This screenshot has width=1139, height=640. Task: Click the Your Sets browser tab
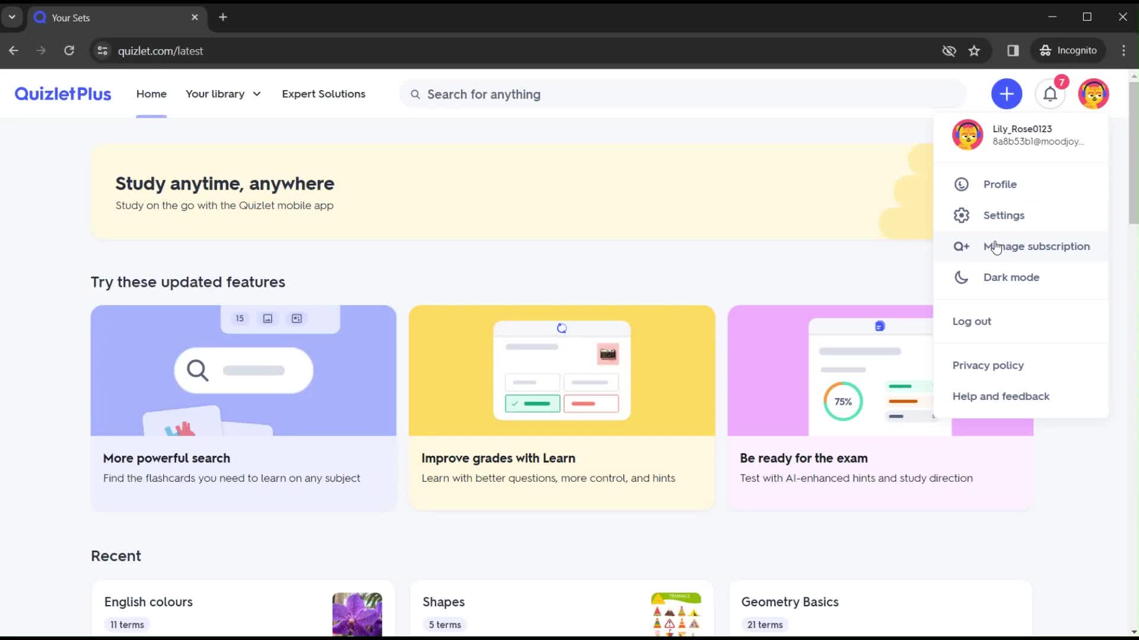117,18
